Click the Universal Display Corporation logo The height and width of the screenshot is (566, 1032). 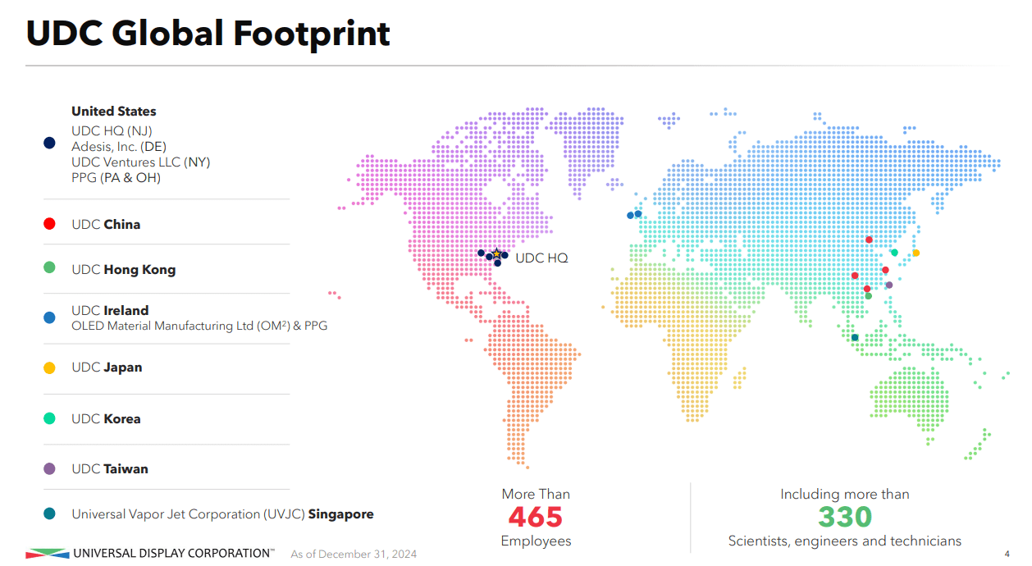(x=151, y=554)
